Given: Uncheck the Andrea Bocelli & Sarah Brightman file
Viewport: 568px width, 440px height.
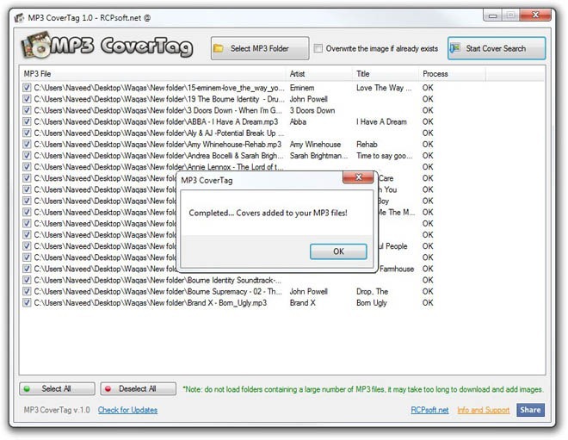Looking at the screenshot, I should click(x=27, y=155).
